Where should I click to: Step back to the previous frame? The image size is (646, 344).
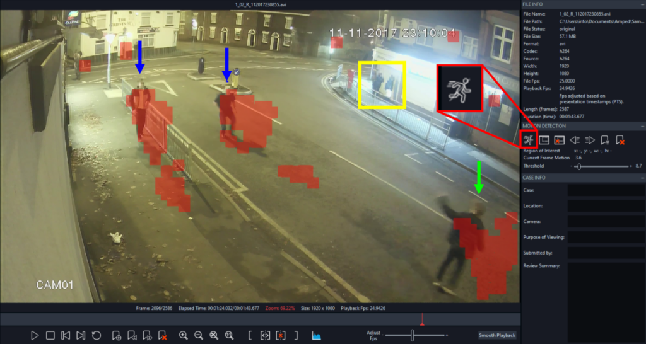[x=65, y=335]
